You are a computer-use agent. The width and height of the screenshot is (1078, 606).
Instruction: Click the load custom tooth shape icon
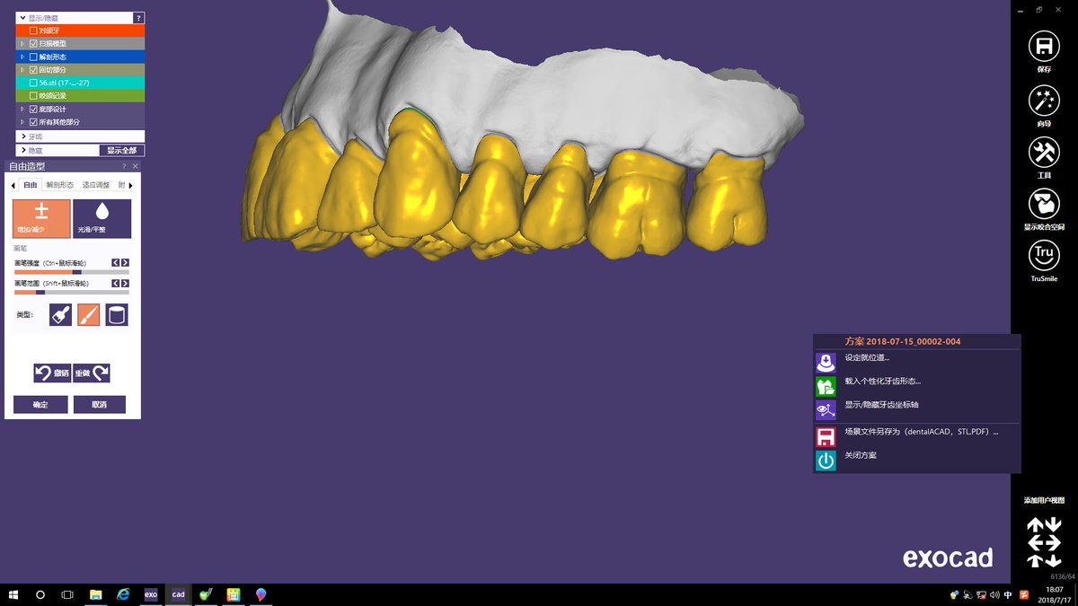tap(826, 387)
